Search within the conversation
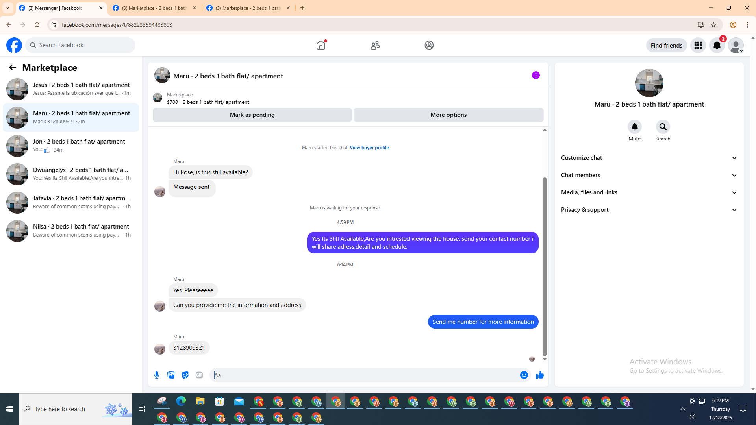 tap(663, 127)
